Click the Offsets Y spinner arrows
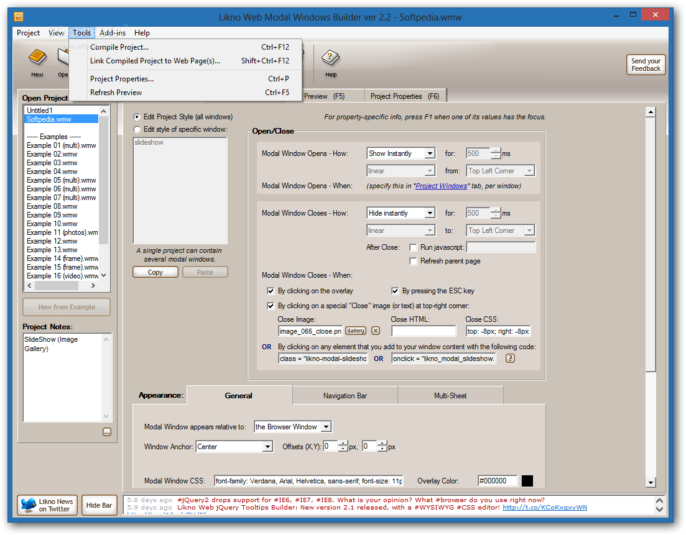Viewport: 686px width, 535px height. 382,446
